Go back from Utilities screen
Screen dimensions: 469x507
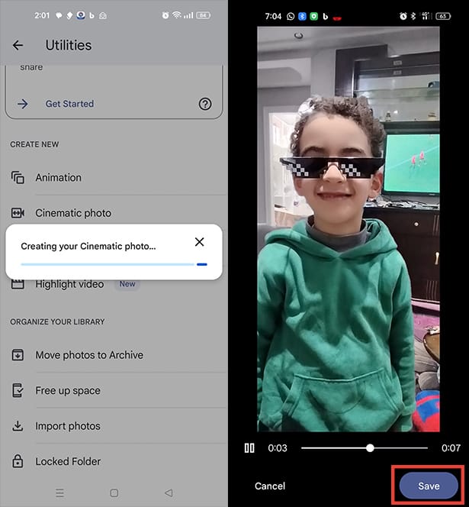[x=18, y=45]
